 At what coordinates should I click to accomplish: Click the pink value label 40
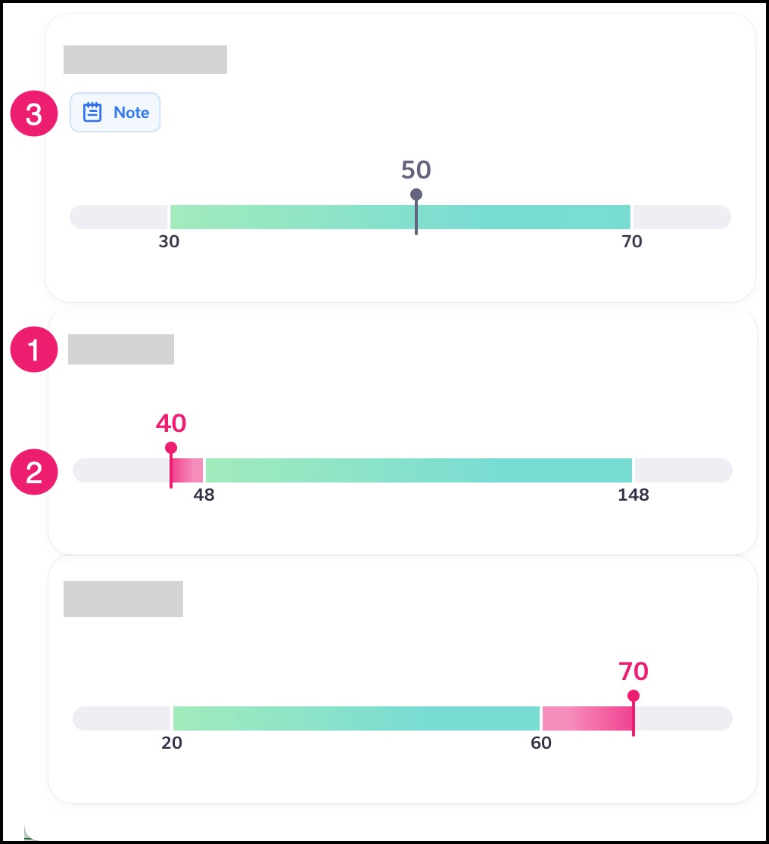171,424
